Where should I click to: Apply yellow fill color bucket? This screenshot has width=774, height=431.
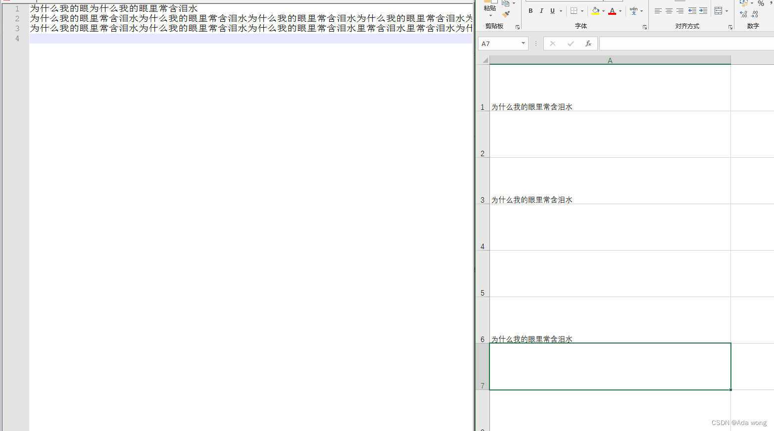tap(595, 11)
